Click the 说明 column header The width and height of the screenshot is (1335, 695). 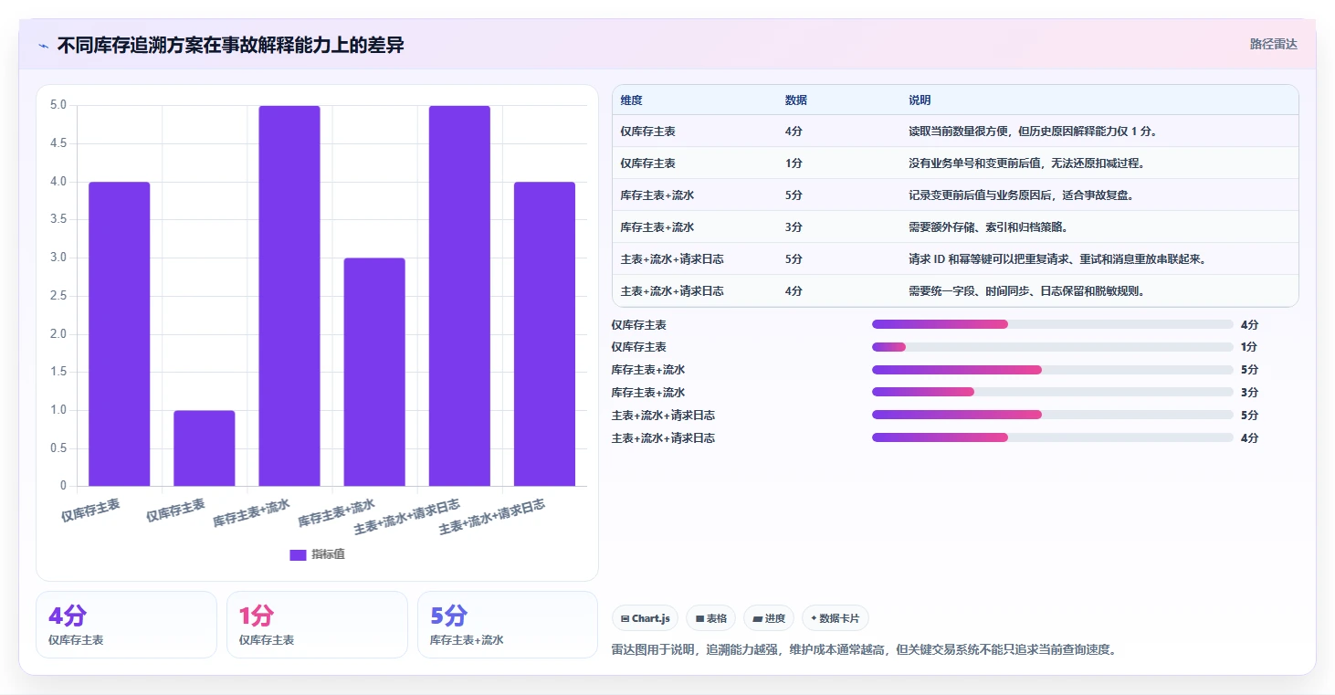(x=920, y=100)
